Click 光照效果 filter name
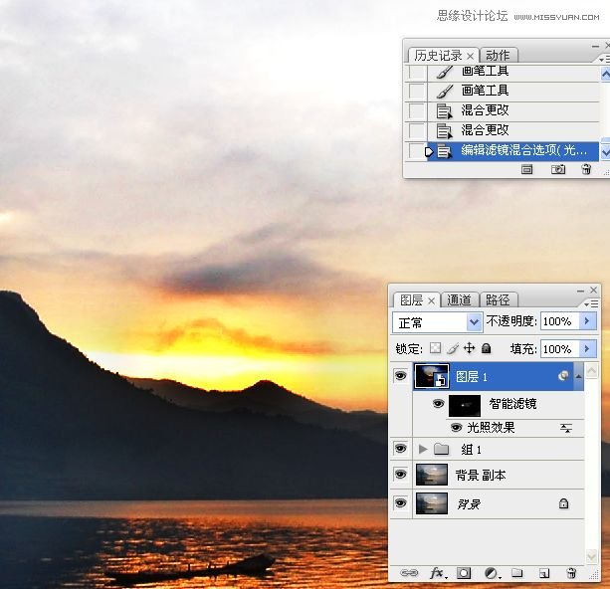The width and height of the screenshot is (610, 589). pos(491,428)
